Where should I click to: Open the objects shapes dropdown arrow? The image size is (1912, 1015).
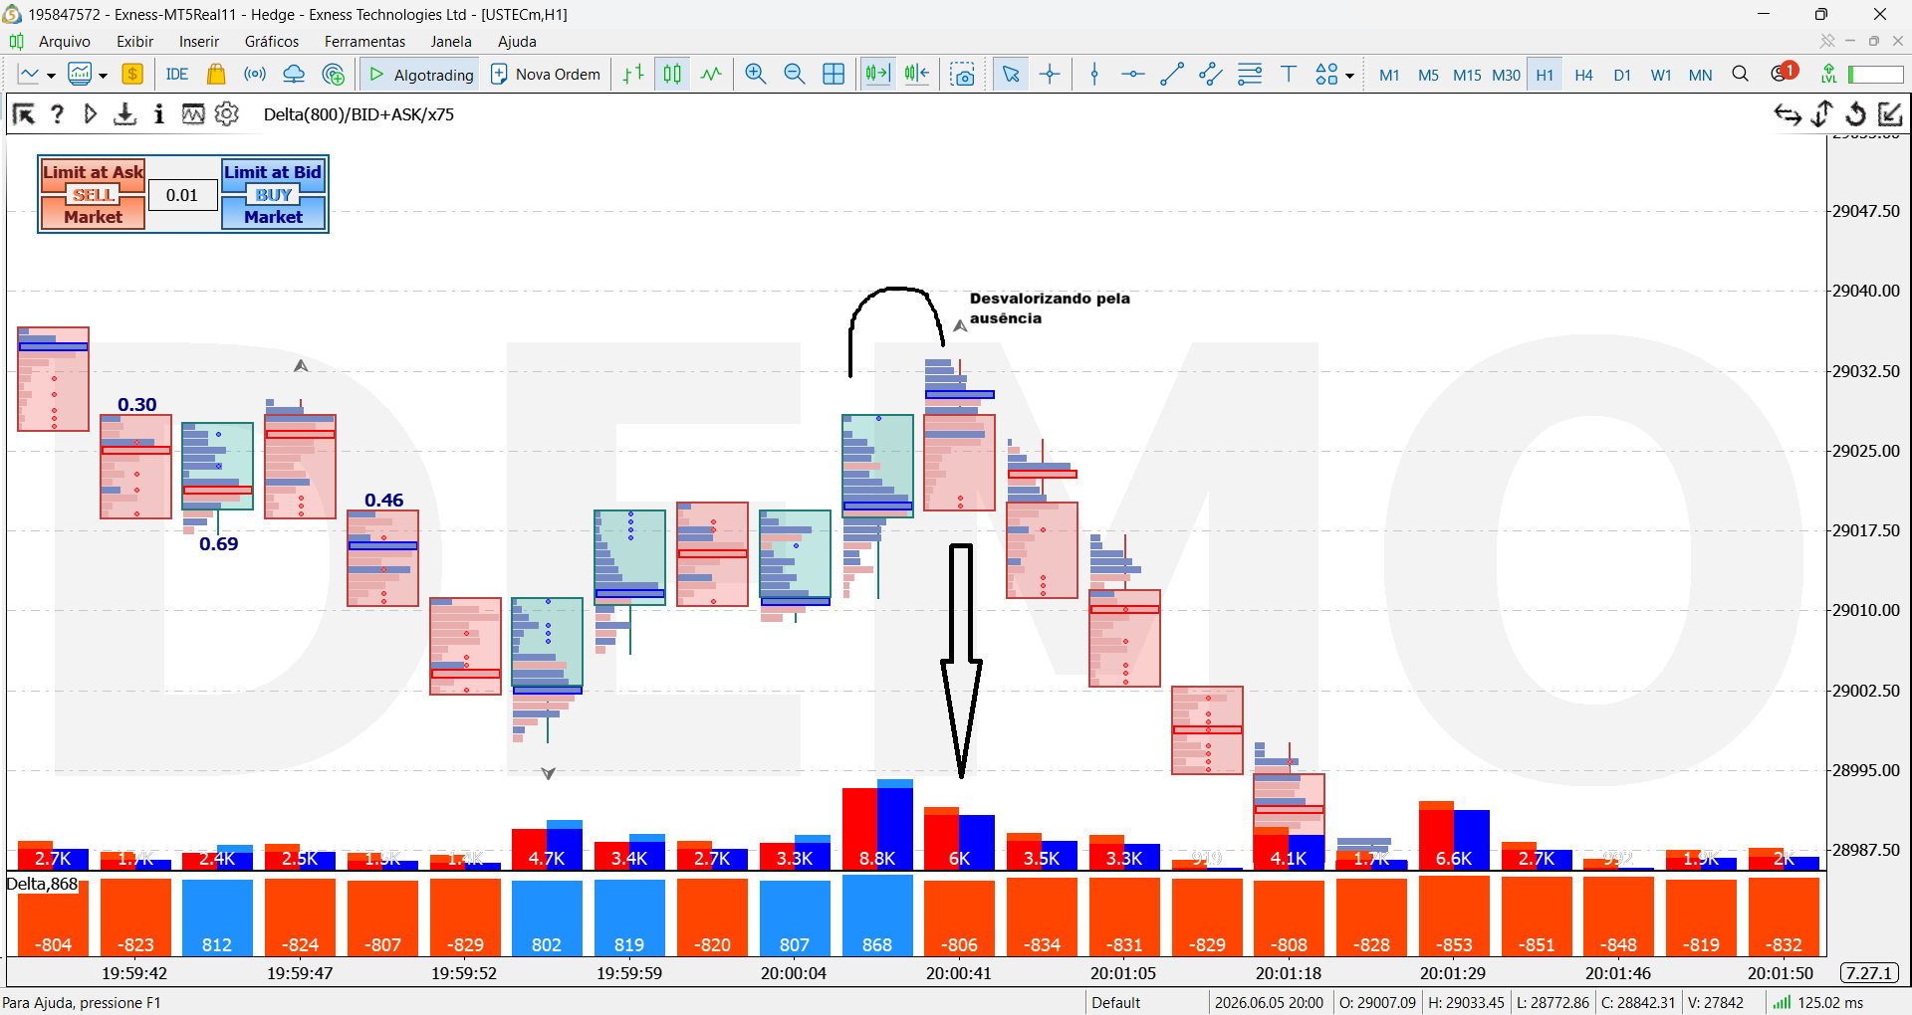point(1349,76)
